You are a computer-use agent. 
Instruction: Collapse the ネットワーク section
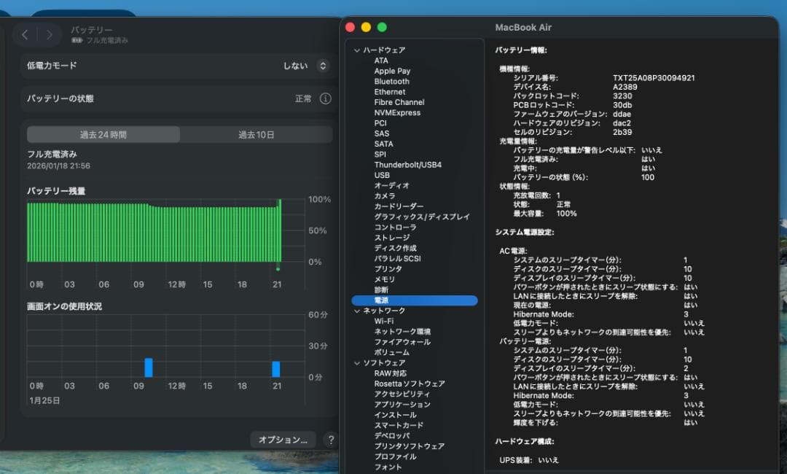coord(356,310)
